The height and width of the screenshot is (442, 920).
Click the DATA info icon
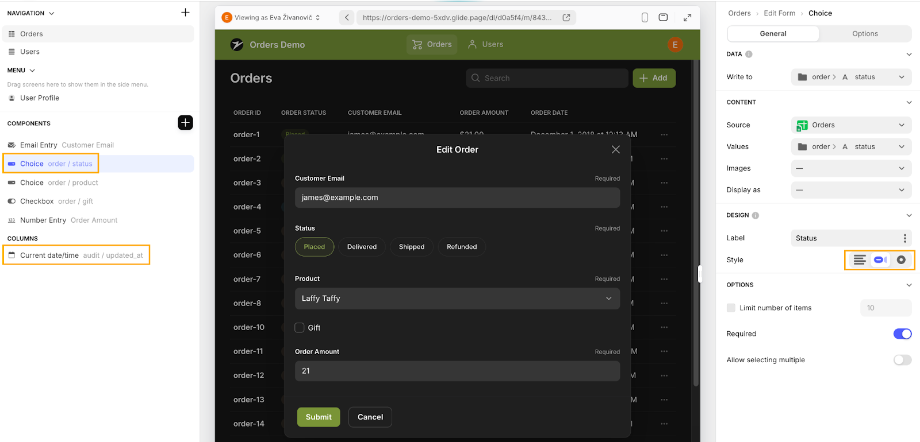click(x=749, y=54)
